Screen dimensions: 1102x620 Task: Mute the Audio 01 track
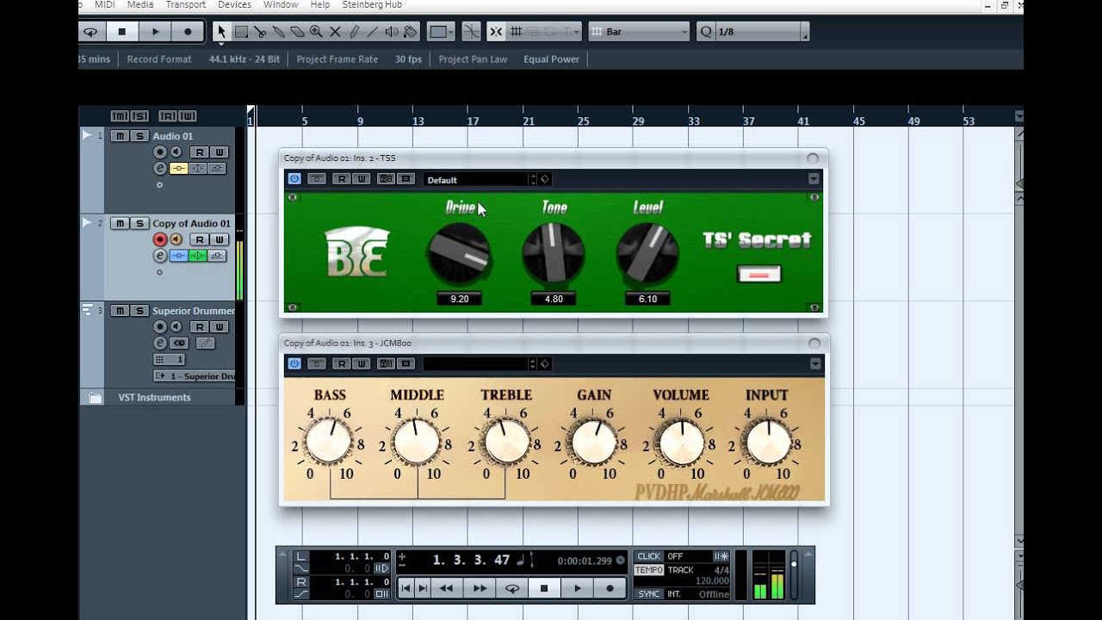[121, 136]
